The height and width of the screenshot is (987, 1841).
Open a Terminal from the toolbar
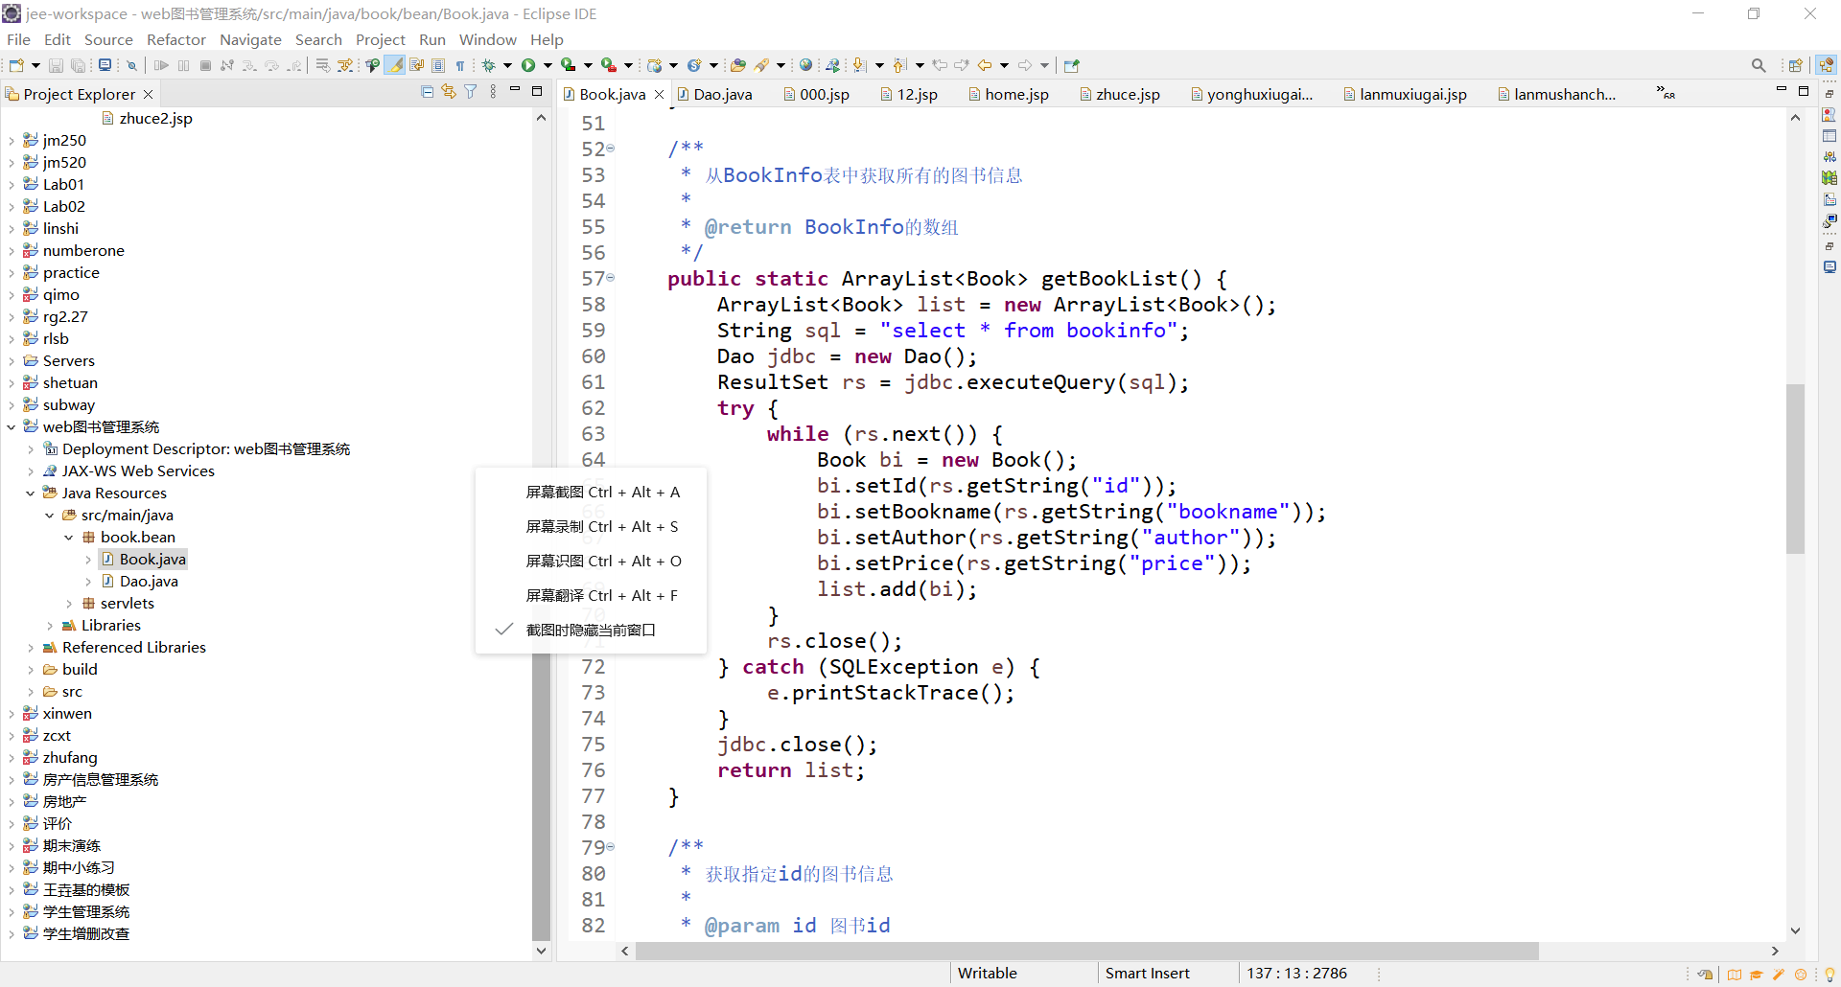105,65
